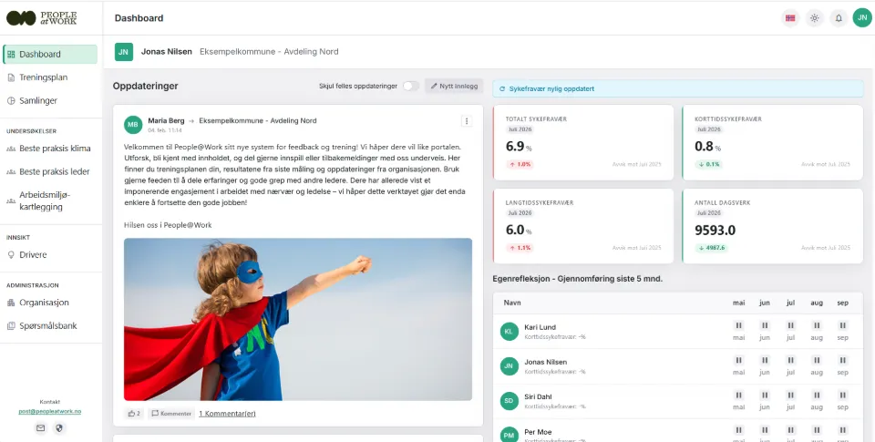The width and height of the screenshot is (875, 442).
Task: Open the JN user avatar menu in the header
Action: point(862,18)
